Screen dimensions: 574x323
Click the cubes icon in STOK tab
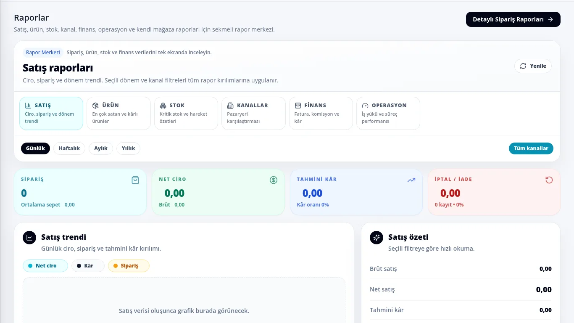(x=163, y=106)
